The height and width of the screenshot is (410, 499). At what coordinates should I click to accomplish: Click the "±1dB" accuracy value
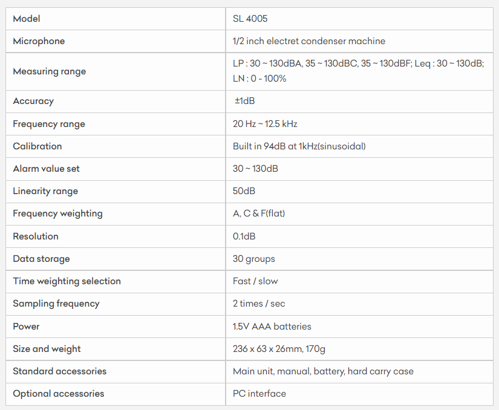245,101
